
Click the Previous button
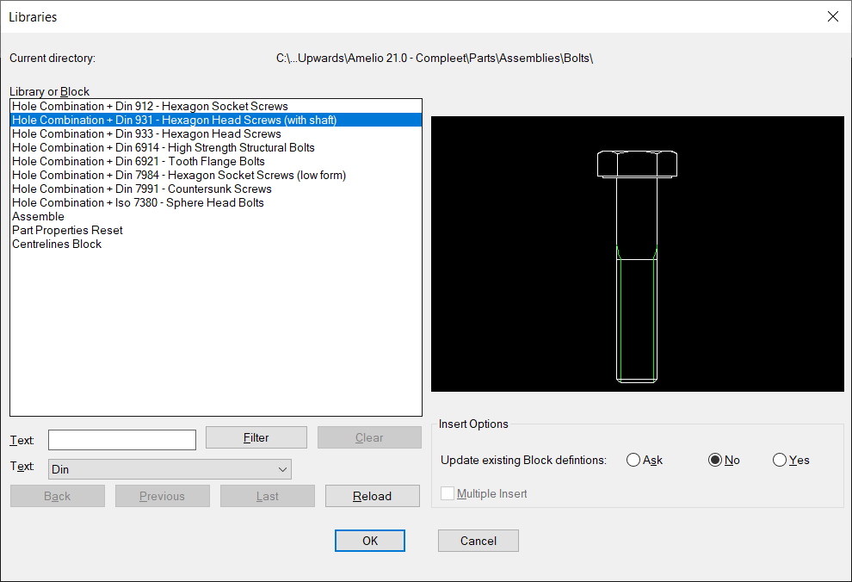coord(163,496)
